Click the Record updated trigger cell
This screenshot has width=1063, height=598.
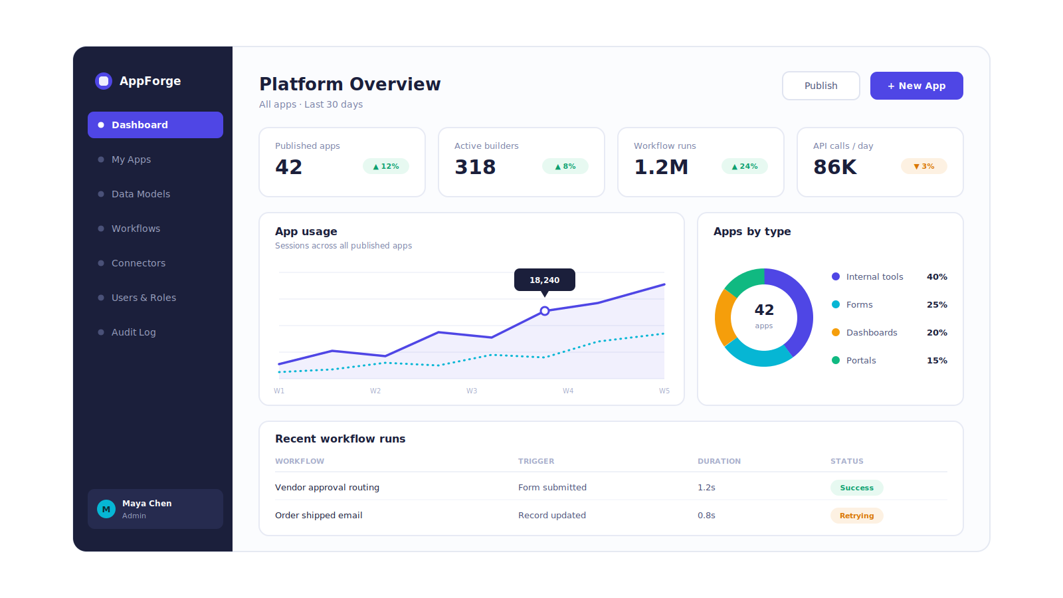(552, 515)
